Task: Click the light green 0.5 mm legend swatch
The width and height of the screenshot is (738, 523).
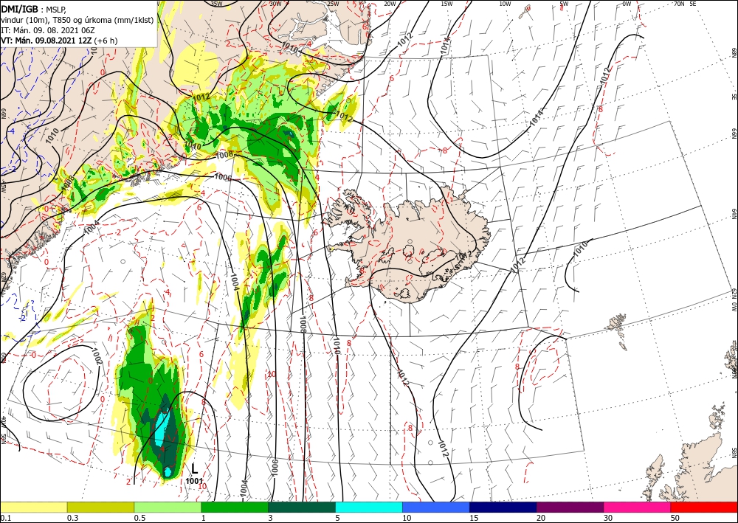Action: pyautogui.click(x=168, y=507)
